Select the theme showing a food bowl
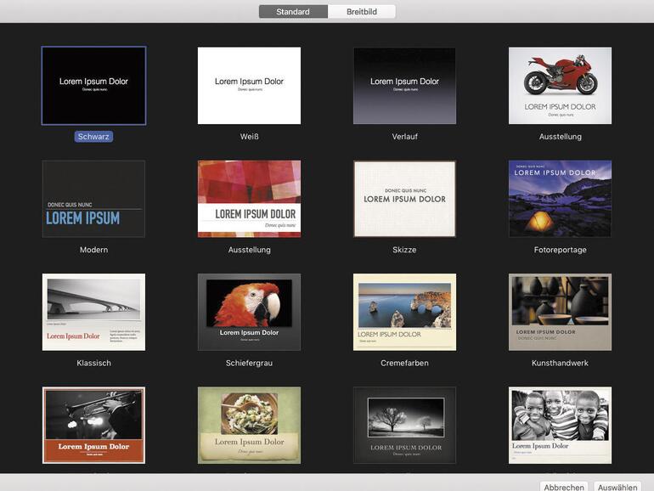 (249, 425)
